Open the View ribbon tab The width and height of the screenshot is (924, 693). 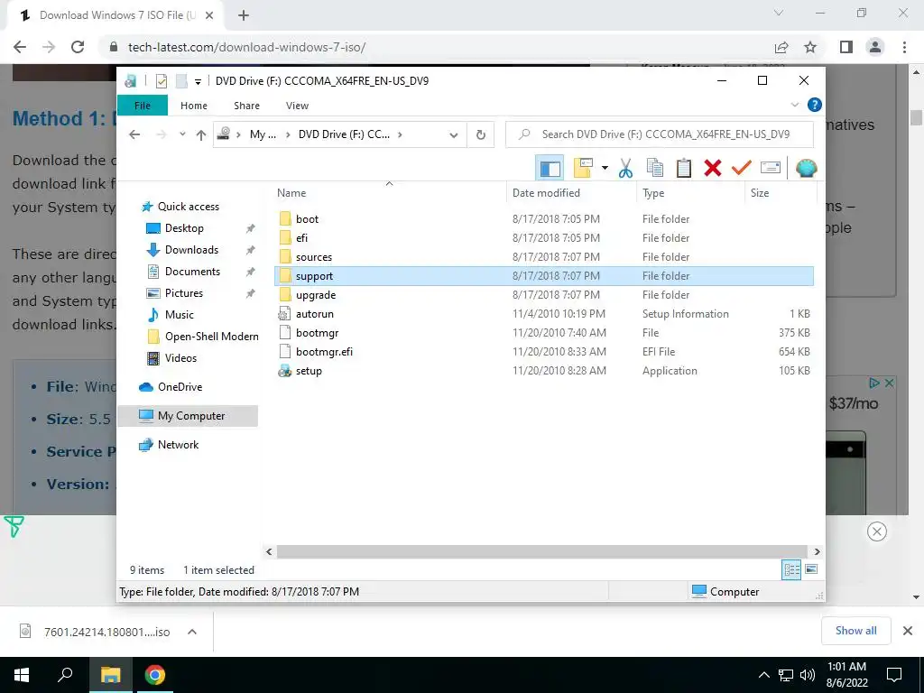(297, 106)
